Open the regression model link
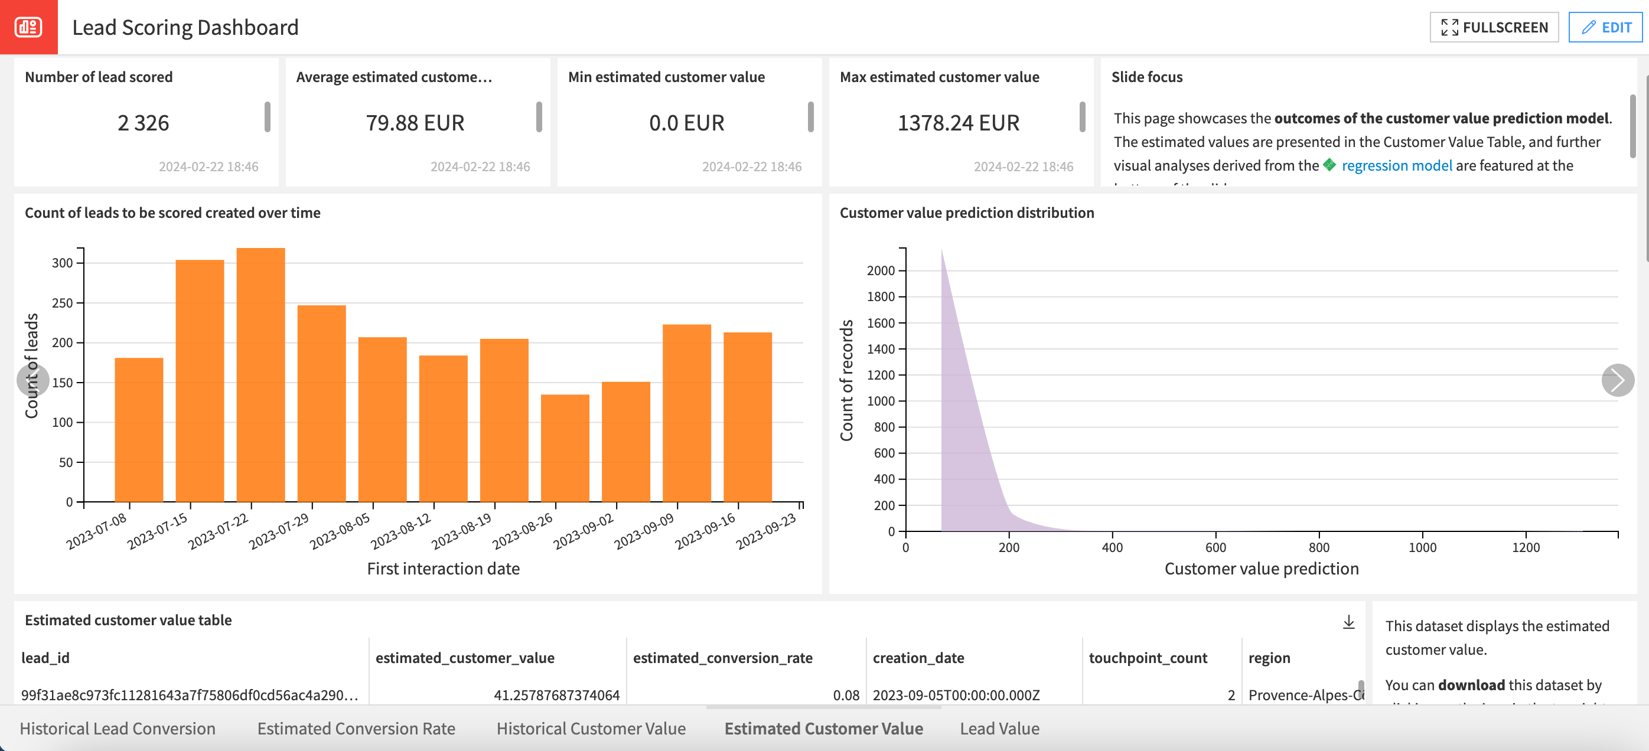 pyautogui.click(x=1396, y=165)
